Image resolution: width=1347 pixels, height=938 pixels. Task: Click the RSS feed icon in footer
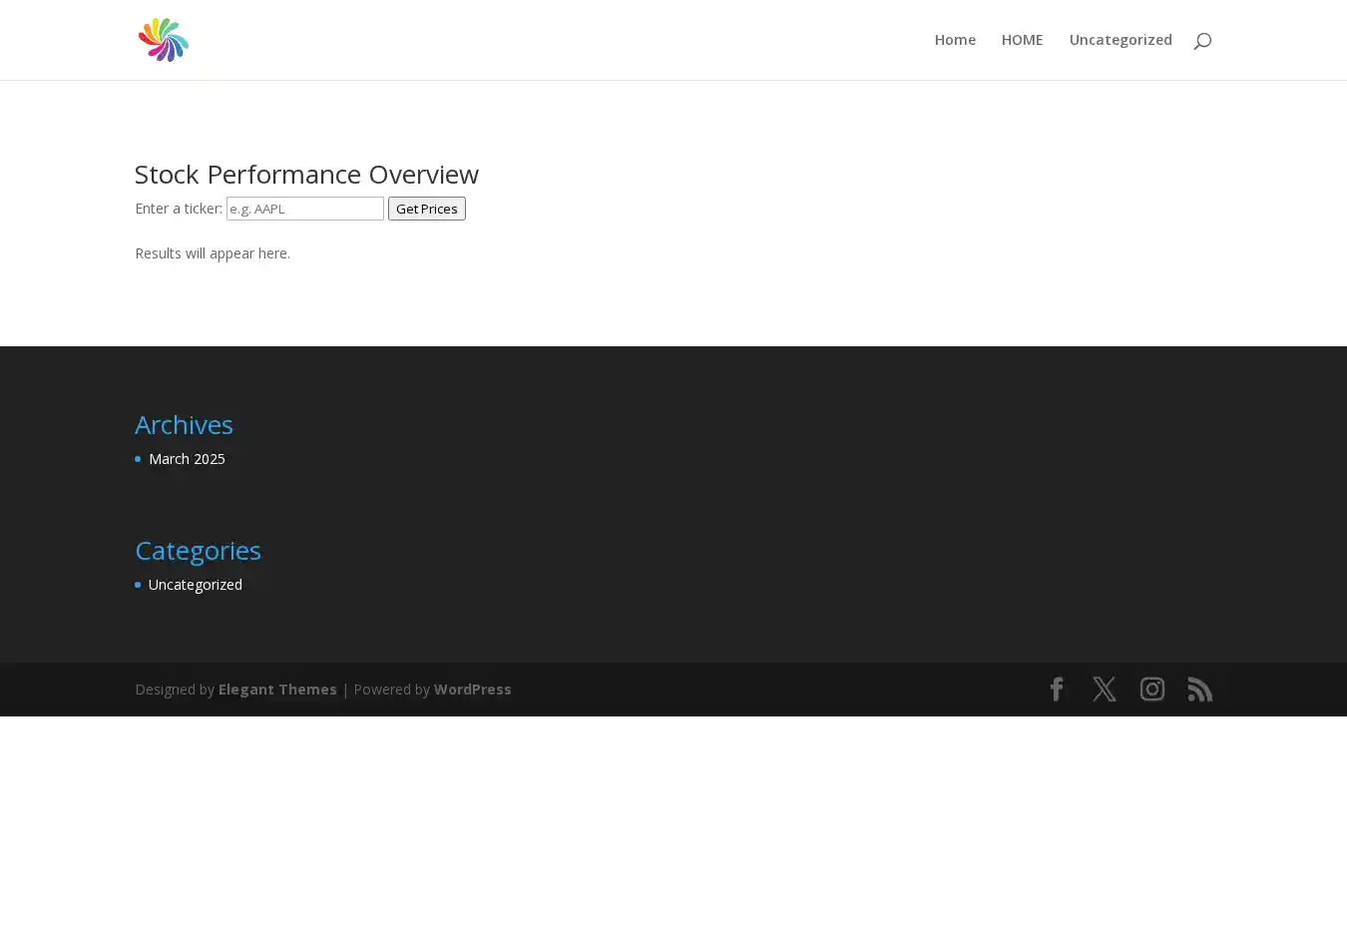(x=1199, y=690)
